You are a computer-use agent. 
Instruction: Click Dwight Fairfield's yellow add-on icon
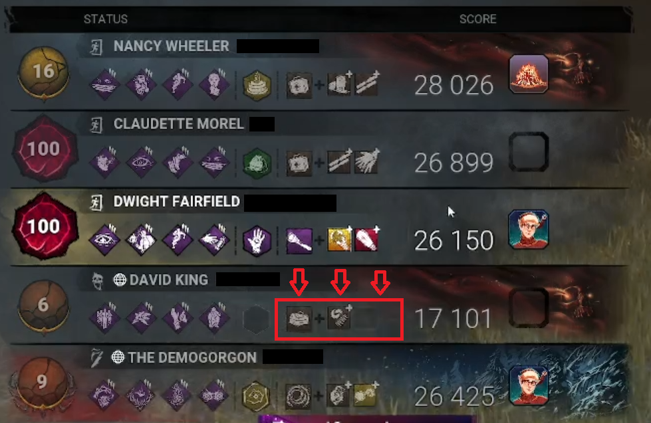(x=339, y=239)
